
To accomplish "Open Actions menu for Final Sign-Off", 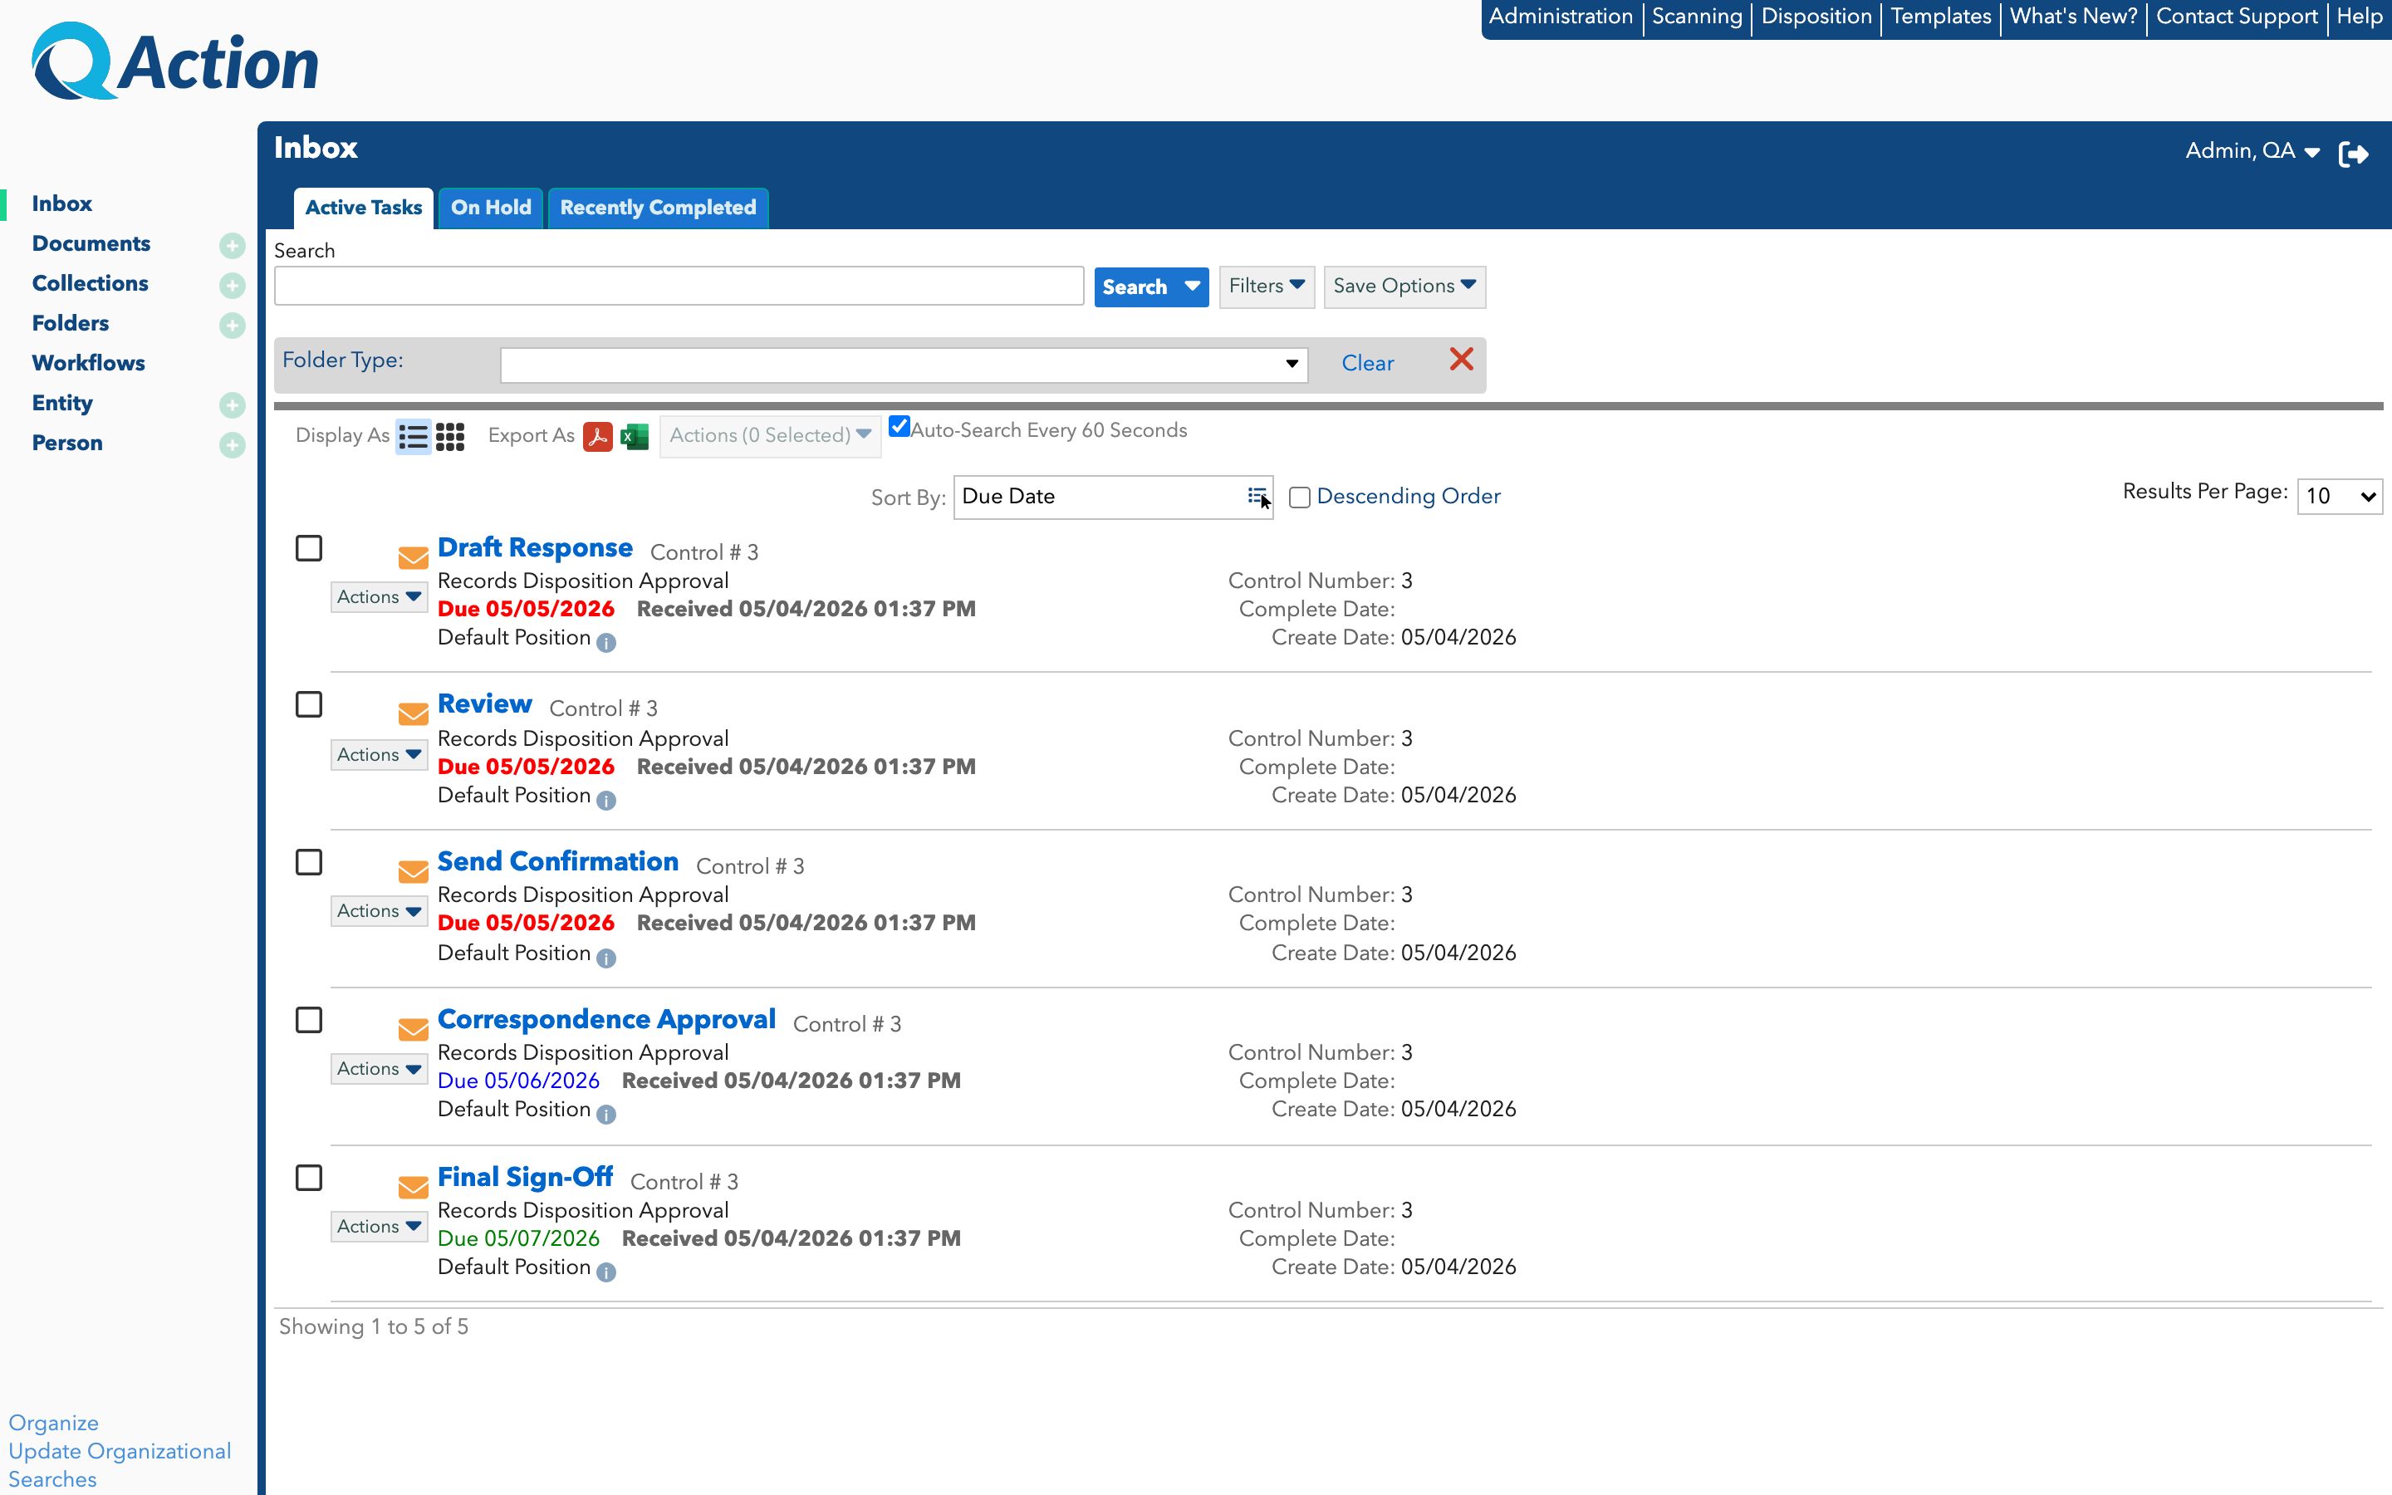I will coord(379,1226).
